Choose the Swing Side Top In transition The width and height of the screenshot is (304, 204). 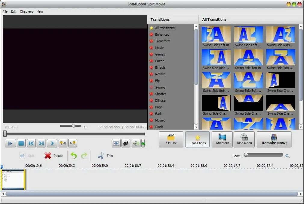coord(248,59)
